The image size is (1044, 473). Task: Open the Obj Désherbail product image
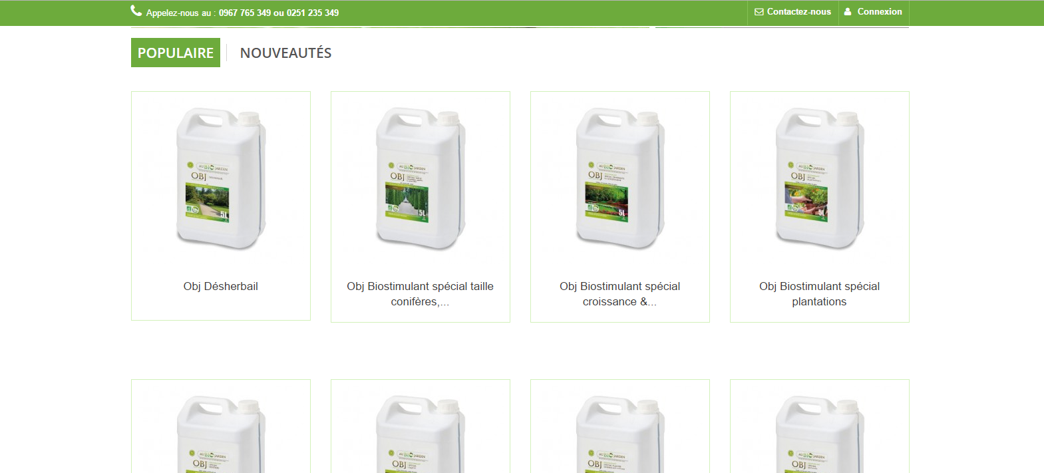point(221,178)
